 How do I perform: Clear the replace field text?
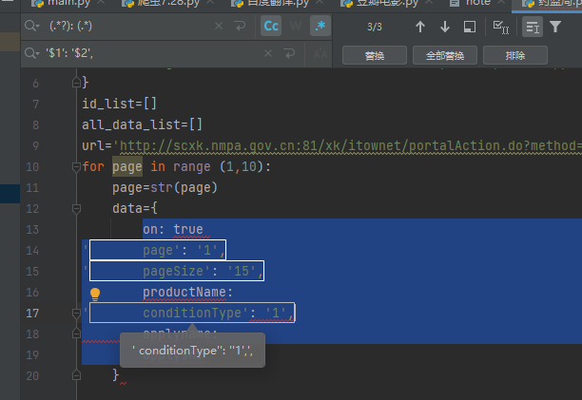(268, 53)
